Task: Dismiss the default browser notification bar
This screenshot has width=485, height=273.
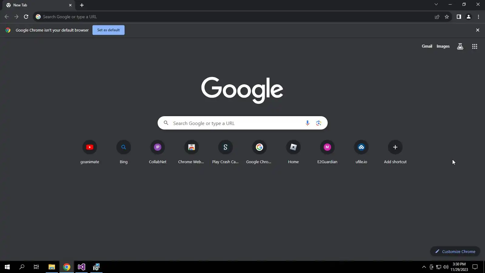Action: pyautogui.click(x=478, y=30)
